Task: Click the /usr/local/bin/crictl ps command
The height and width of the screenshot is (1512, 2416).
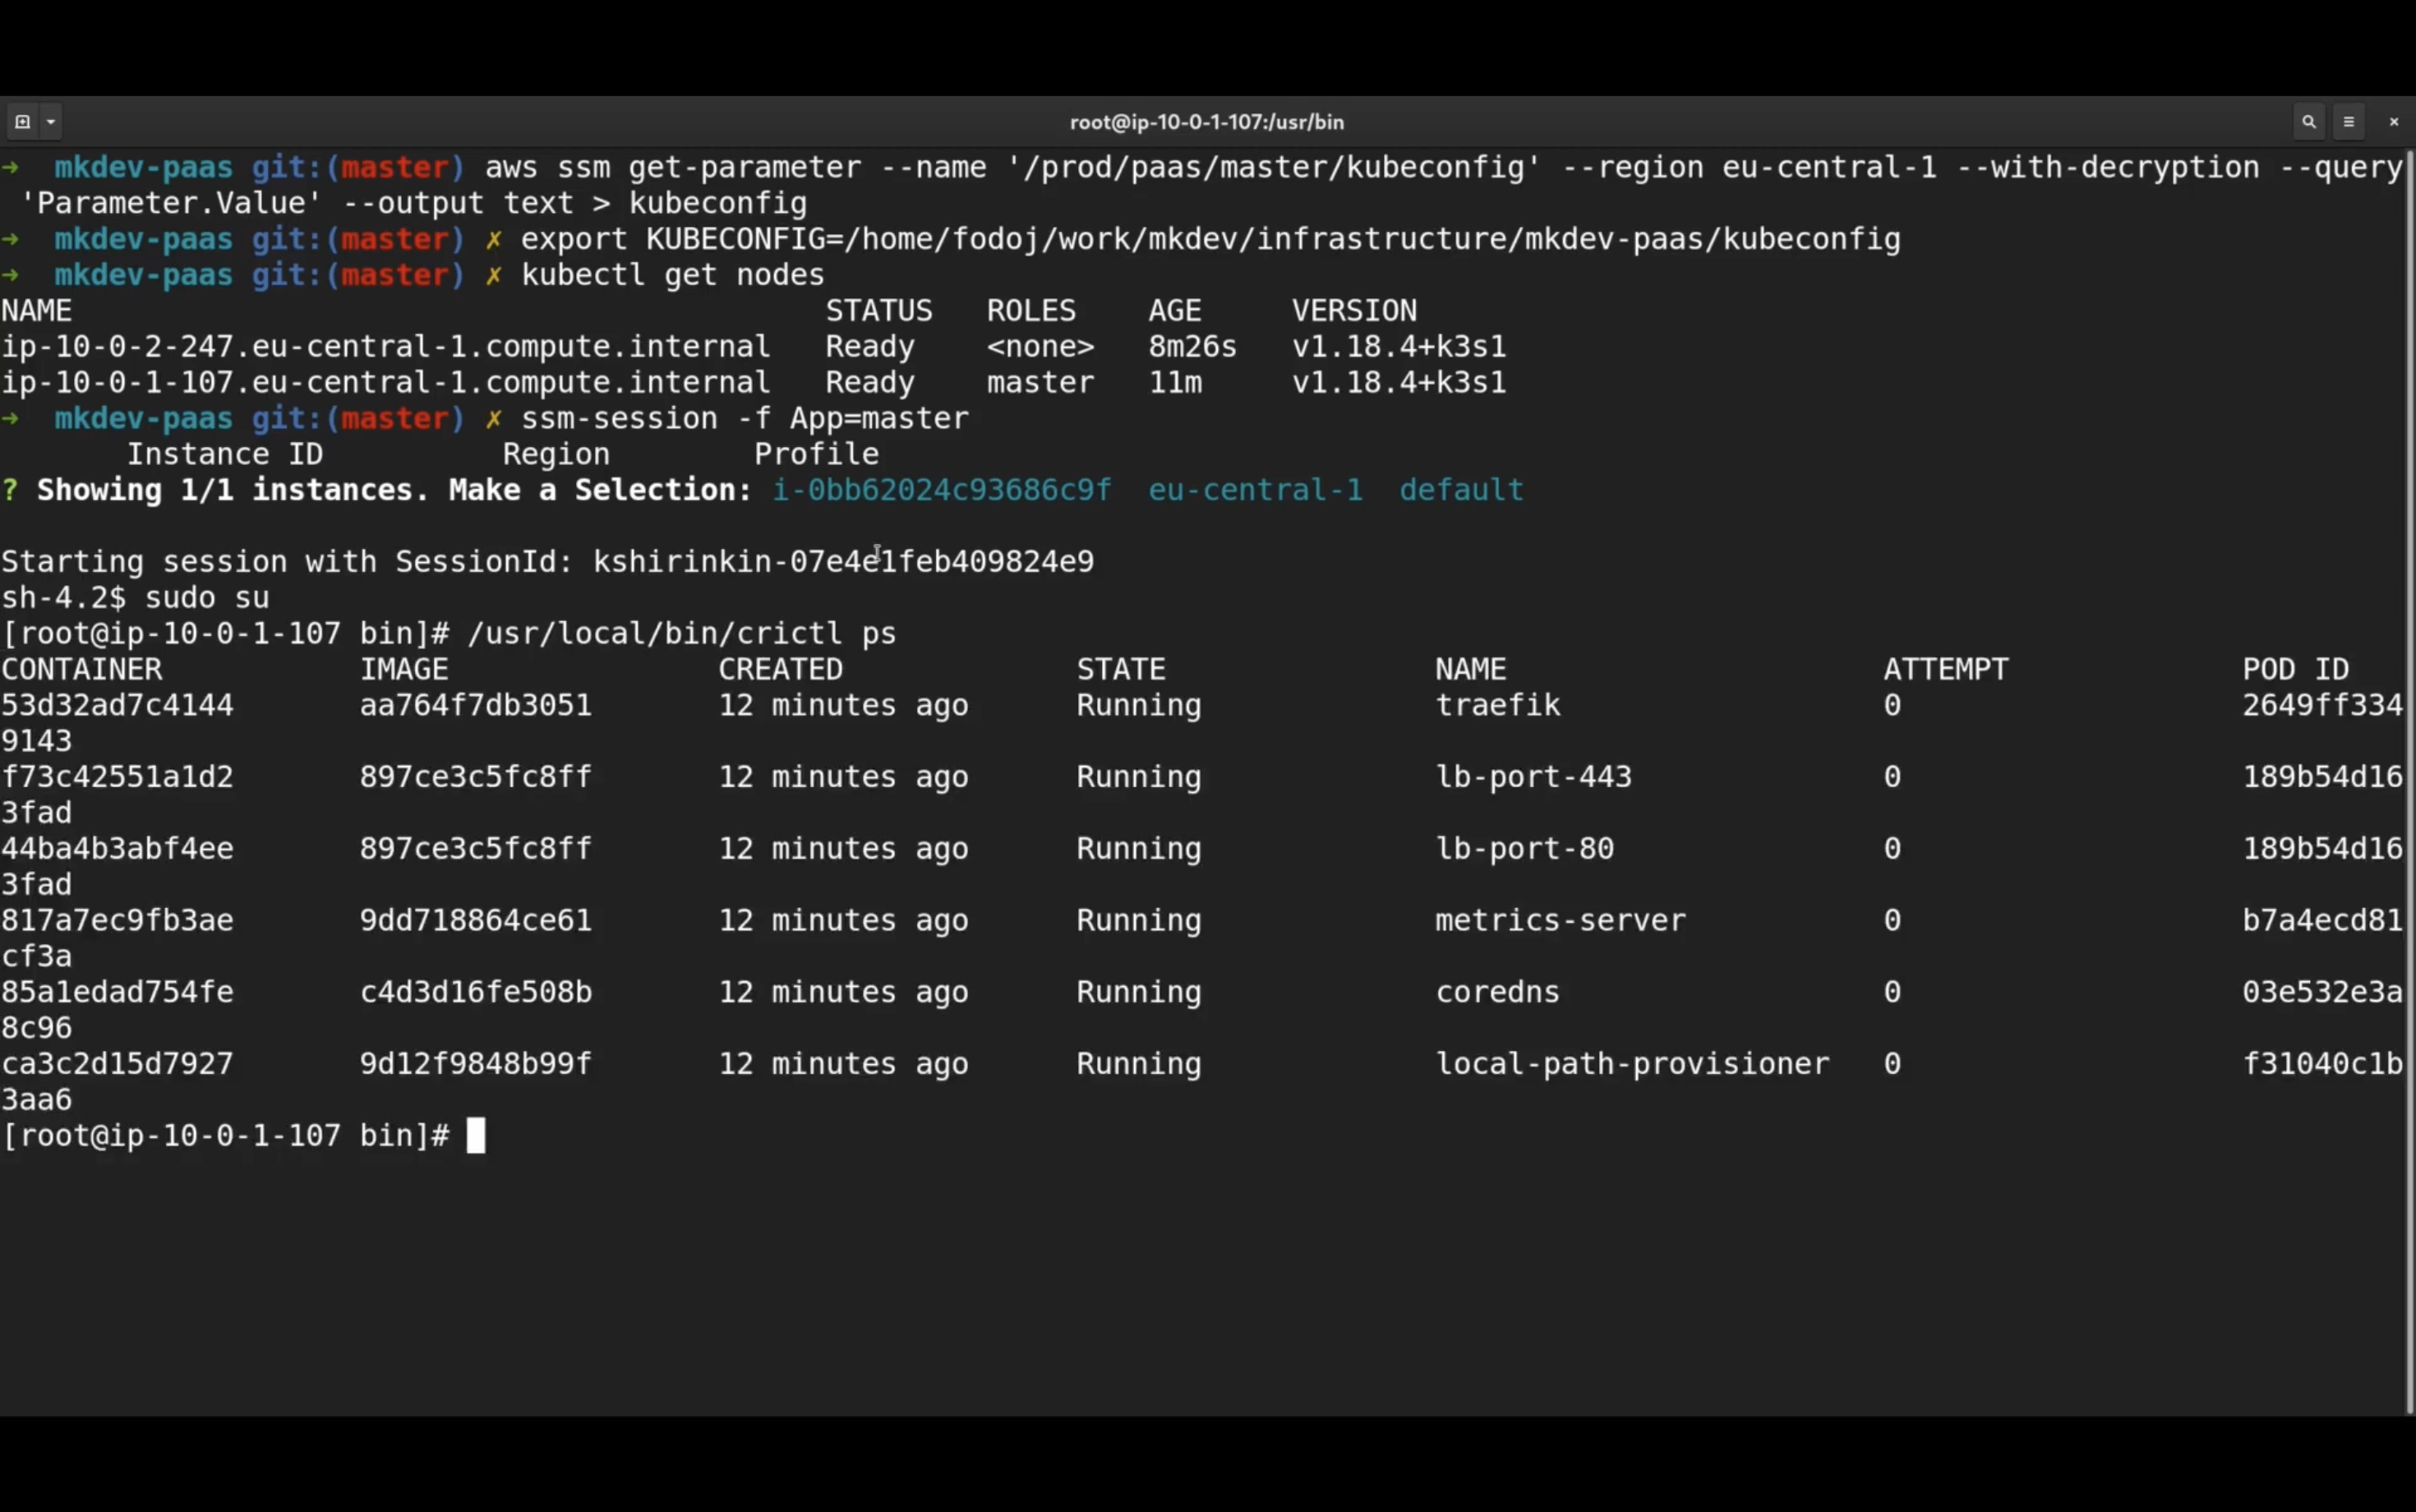Action: click(682, 634)
